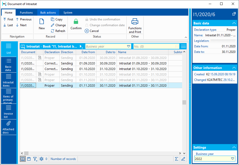Collapse the Other information section
The height and width of the screenshot is (165, 239).
click(x=234, y=68)
